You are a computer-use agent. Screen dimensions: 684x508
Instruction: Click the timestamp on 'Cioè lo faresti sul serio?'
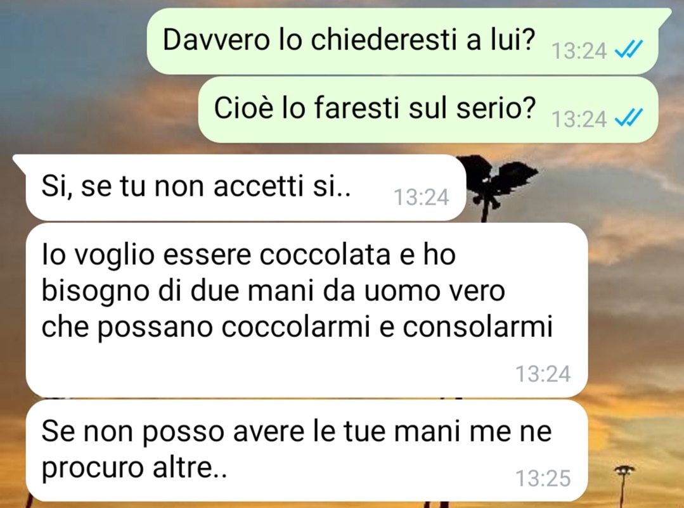[x=579, y=119]
